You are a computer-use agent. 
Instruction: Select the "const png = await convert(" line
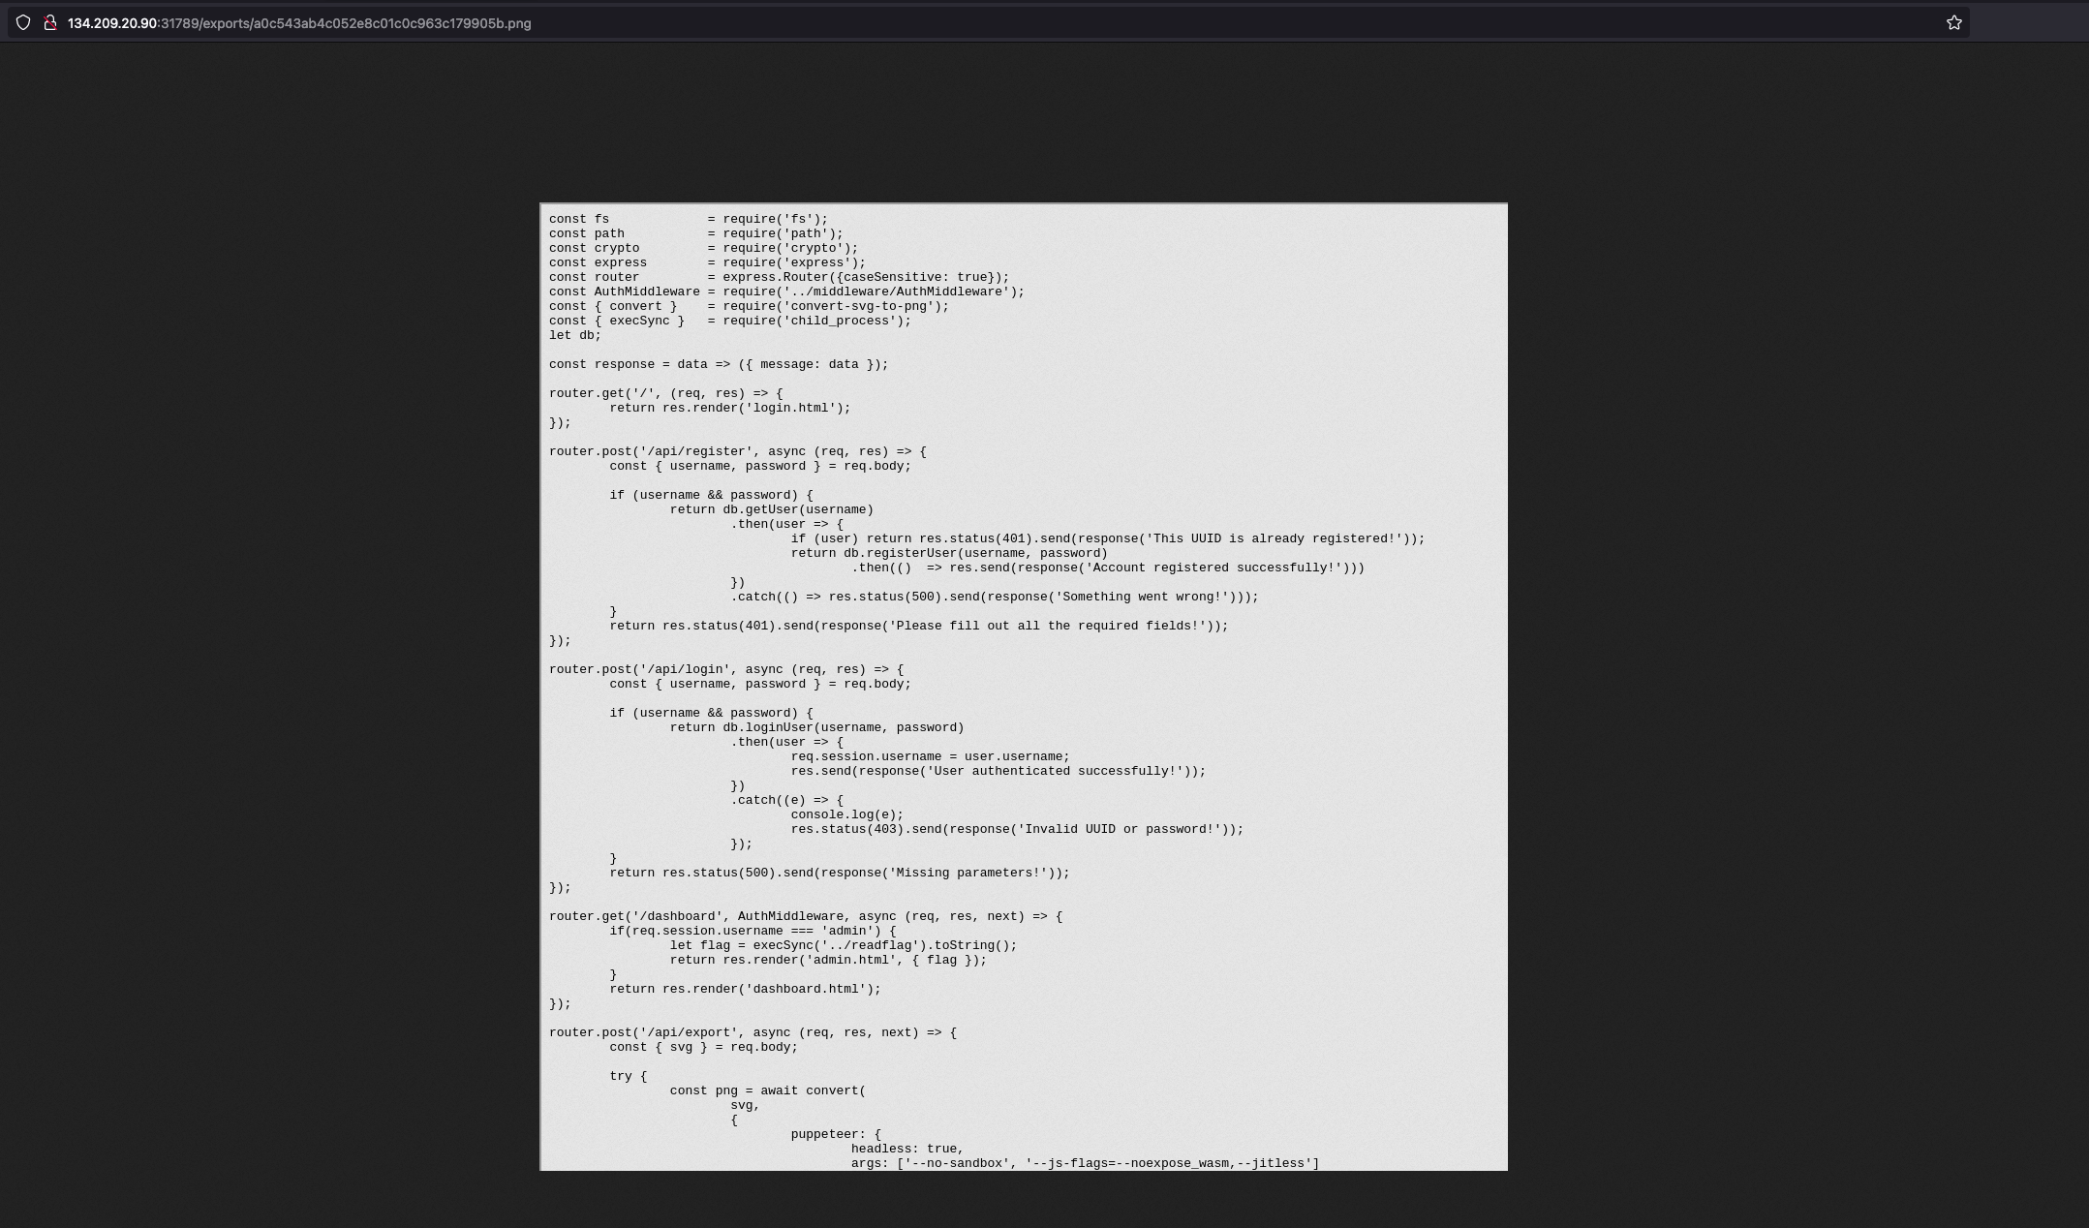768,1090
